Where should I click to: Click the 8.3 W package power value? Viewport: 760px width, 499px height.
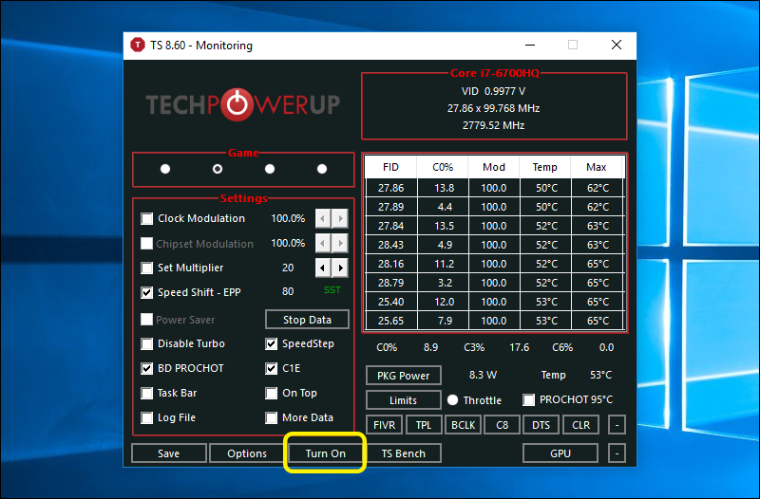click(x=483, y=375)
